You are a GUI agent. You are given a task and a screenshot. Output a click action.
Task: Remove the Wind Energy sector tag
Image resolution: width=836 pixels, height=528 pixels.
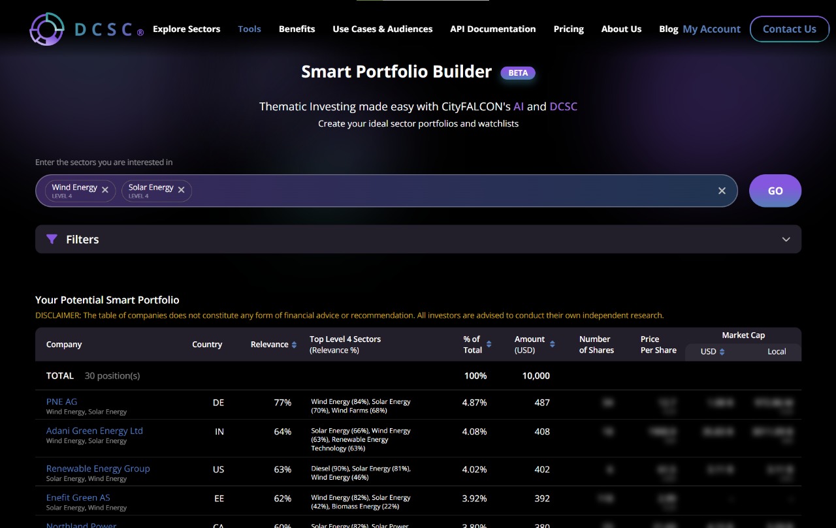click(105, 190)
